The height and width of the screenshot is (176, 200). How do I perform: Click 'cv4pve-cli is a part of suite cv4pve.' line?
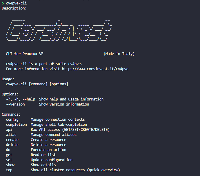[x=44, y=64]
